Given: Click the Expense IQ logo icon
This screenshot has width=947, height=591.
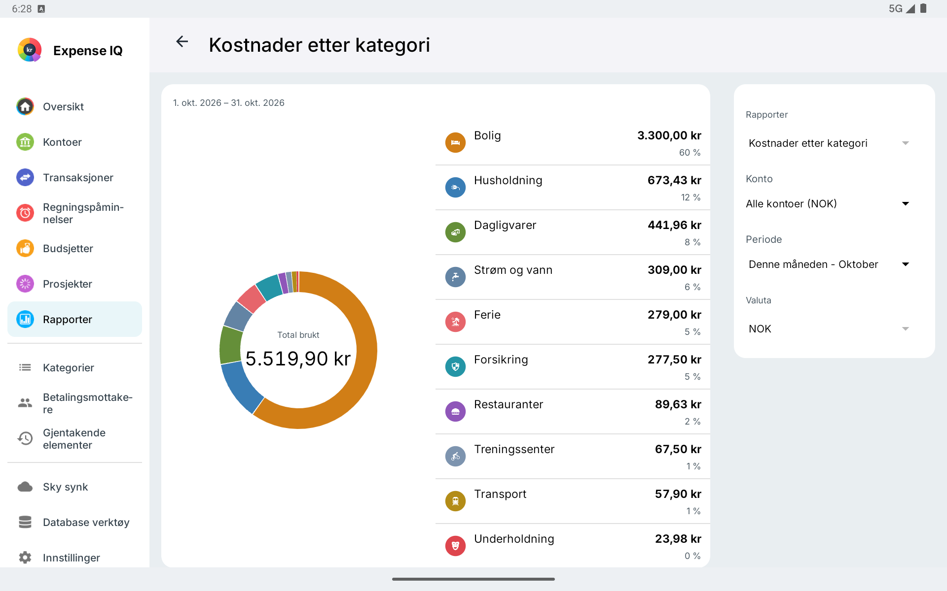Looking at the screenshot, I should click(30, 50).
